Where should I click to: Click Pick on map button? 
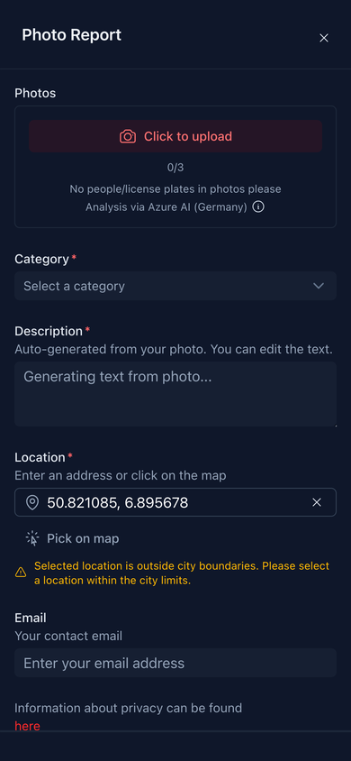point(72,538)
